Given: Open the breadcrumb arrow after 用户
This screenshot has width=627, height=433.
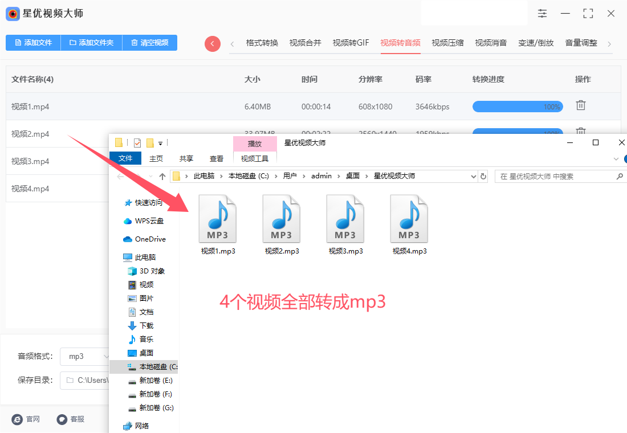Looking at the screenshot, I should coord(304,176).
